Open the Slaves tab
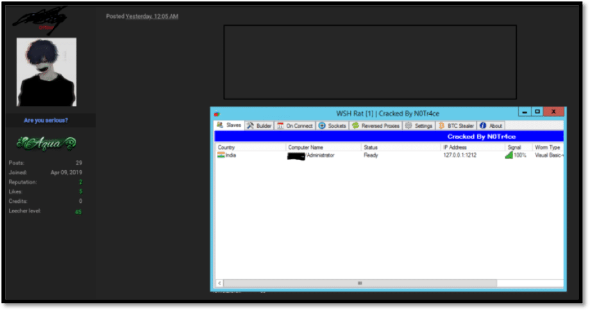 click(x=229, y=125)
